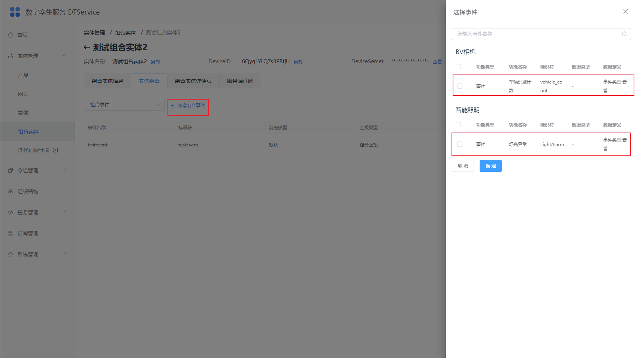Open the 组合事件 dropdown
The height and width of the screenshot is (358, 637).
(124, 105)
